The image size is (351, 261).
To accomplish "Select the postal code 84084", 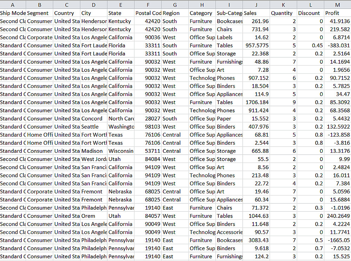I will coord(148,159).
